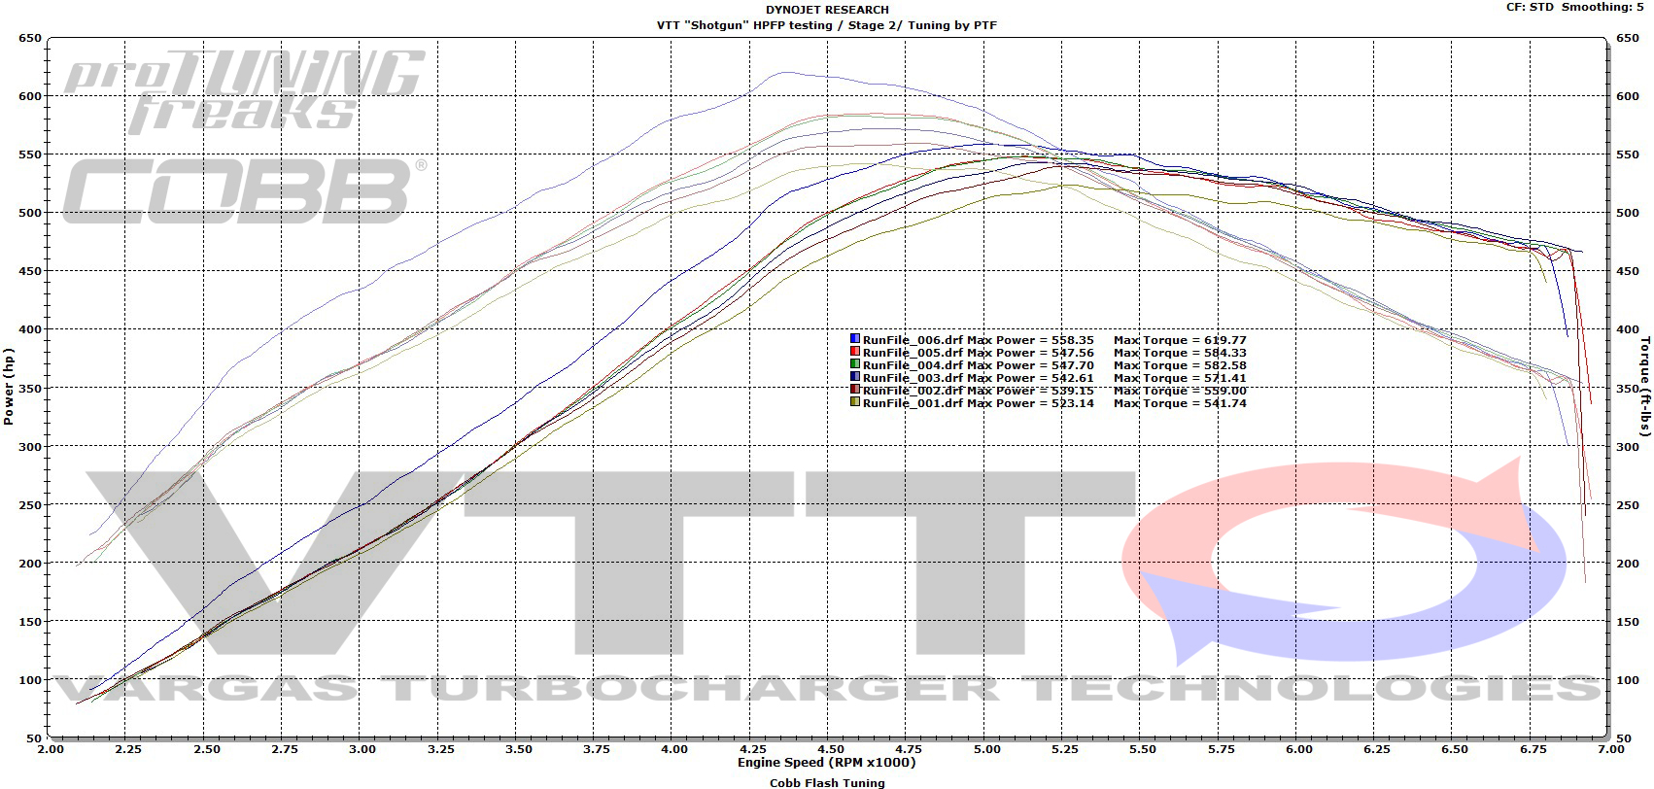1654x789 pixels.
Task: Click the navy RunFile_003 legend swatch
Action: (855, 377)
